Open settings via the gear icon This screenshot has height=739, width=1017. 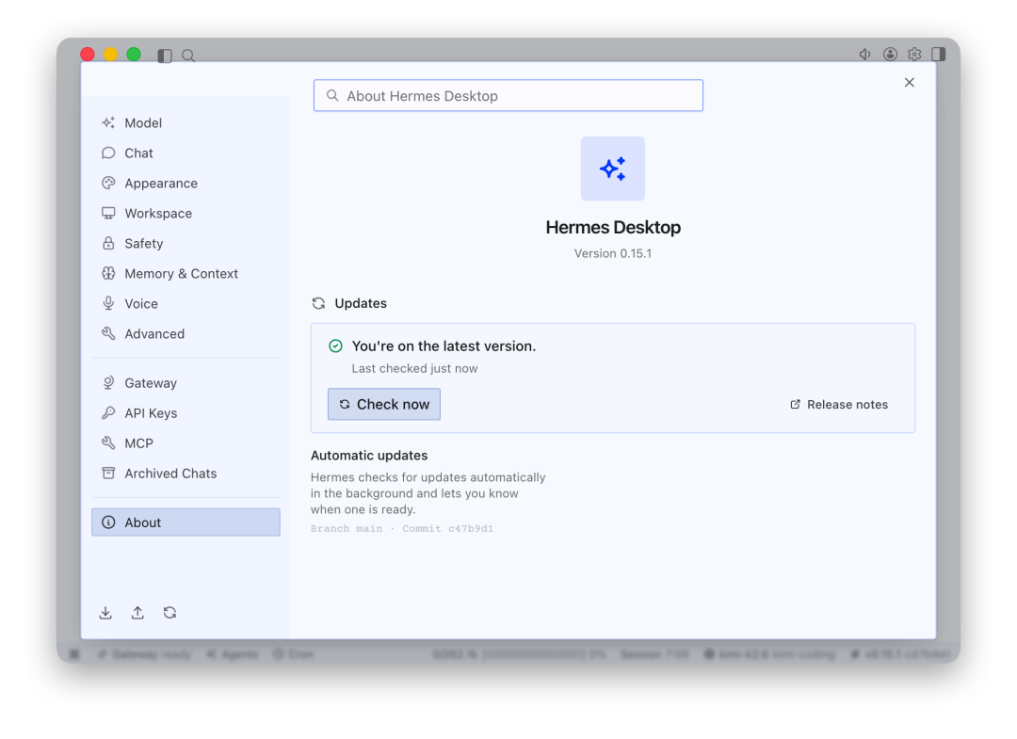[x=914, y=55]
